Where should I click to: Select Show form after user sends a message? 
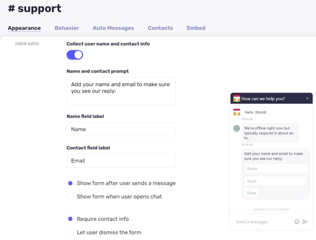pos(70,183)
